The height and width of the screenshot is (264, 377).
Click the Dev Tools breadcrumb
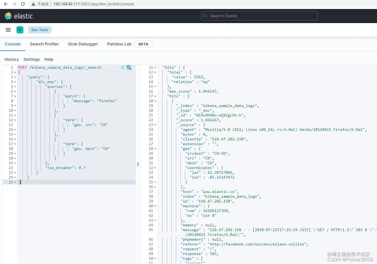[40, 30]
